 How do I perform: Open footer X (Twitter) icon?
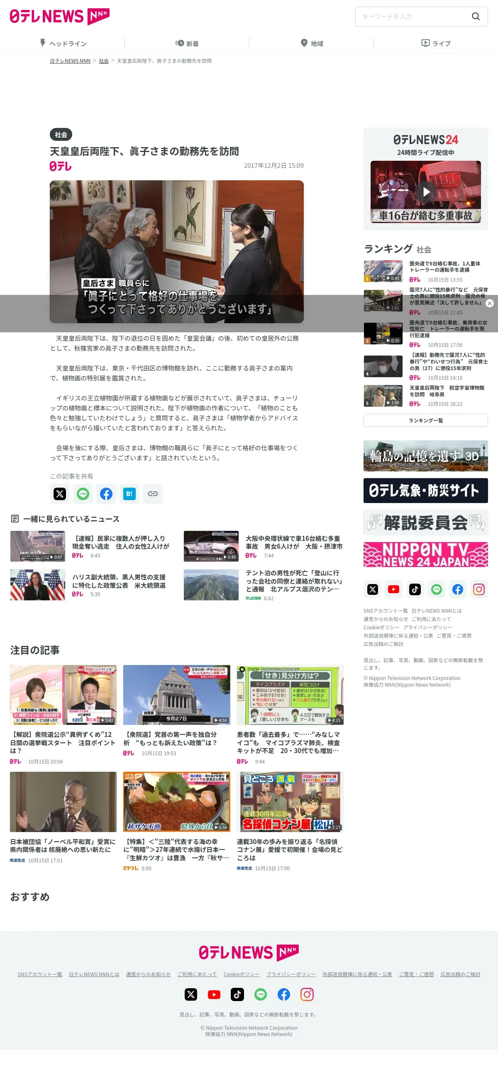(x=191, y=994)
